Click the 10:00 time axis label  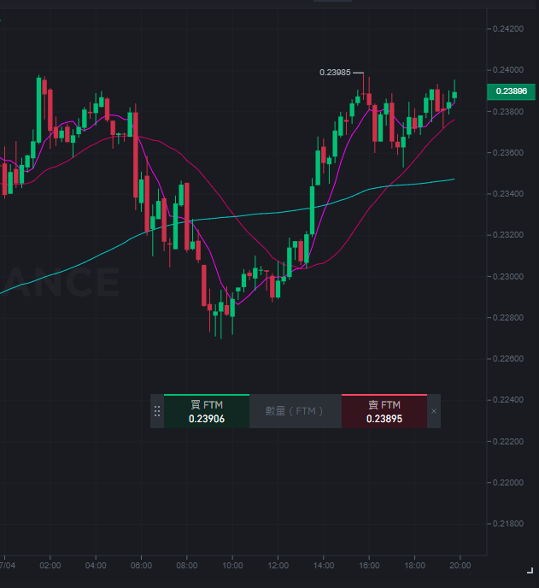point(232,565)
